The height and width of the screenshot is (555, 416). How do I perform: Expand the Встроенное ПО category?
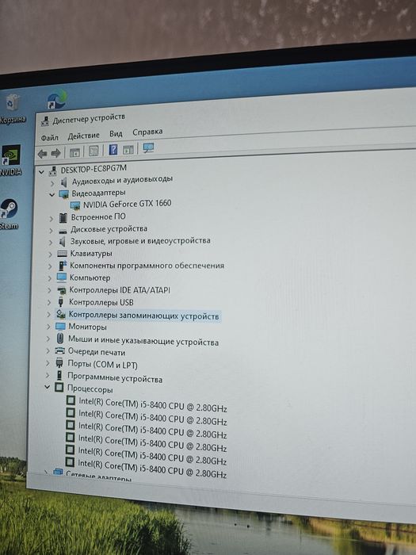pyautogui.click(x=52, y=219)
